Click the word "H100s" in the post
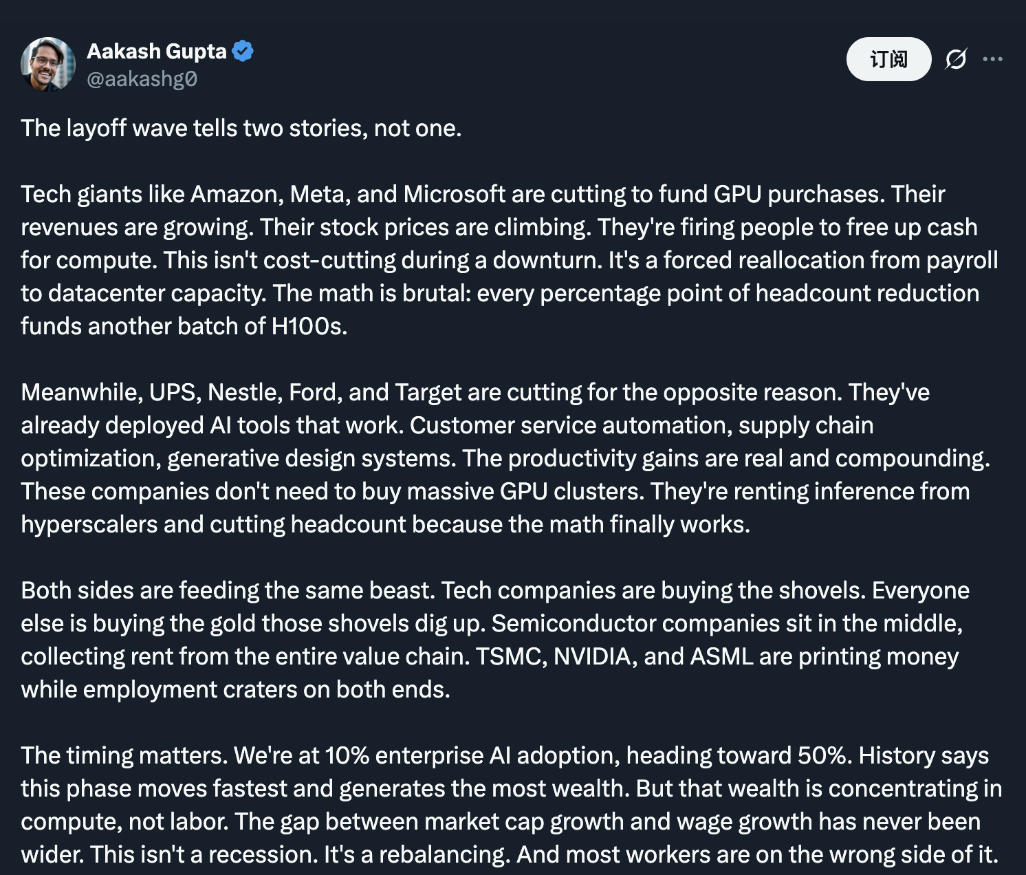 point(308,327)
